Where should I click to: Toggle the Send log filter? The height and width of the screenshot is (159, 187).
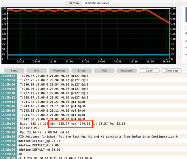pos(14,70)
